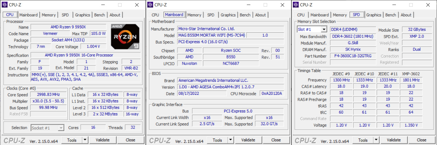Click Max Bandwidth value DDR4-3602 (1801 MHz)
Screen dimensions: 437x145
click(353, 36)
